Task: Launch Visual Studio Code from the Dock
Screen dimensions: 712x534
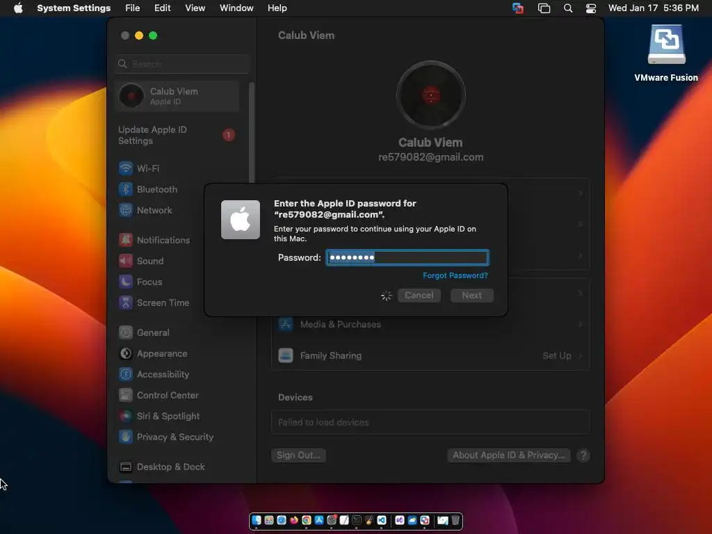Action: pos(382,520)
